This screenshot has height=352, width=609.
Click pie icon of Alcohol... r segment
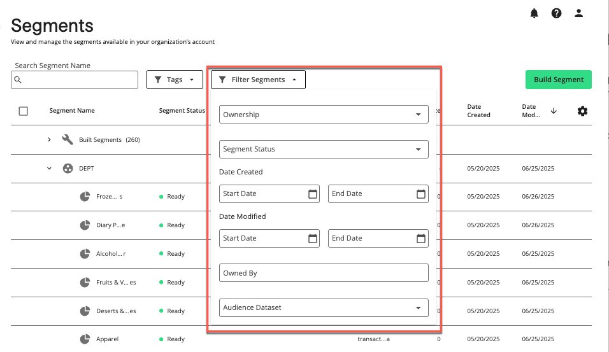[85, 254]
